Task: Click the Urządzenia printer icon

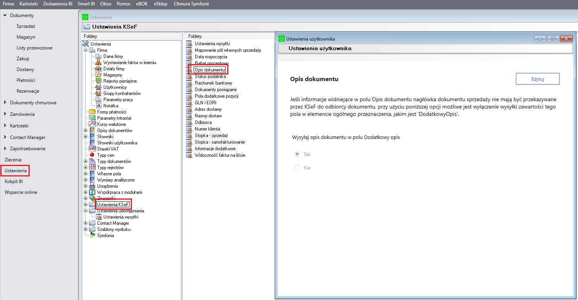Action: pos(92,186)
